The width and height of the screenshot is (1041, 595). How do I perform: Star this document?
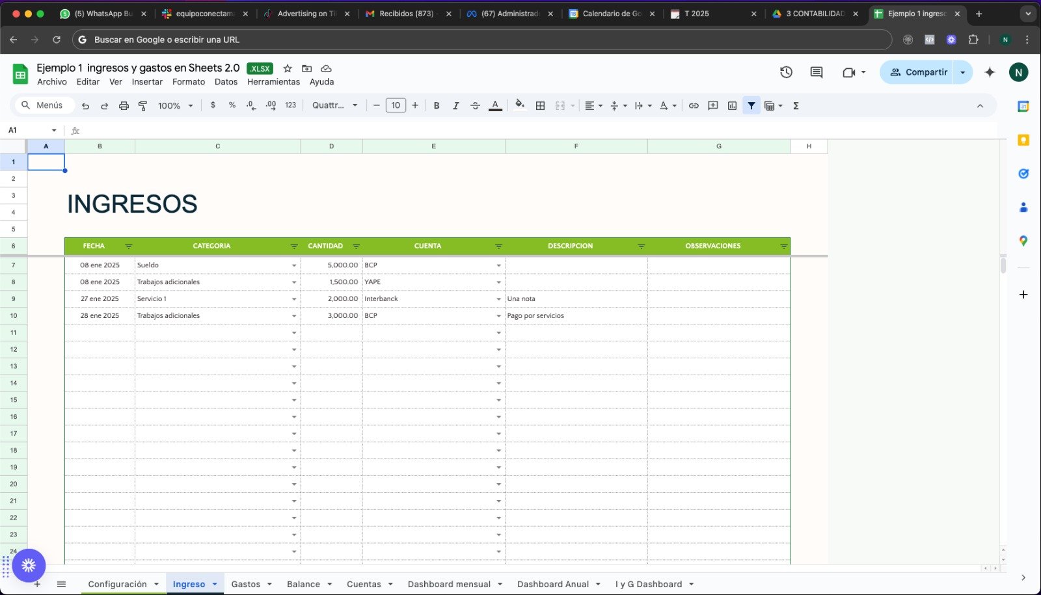pos(288,68)
